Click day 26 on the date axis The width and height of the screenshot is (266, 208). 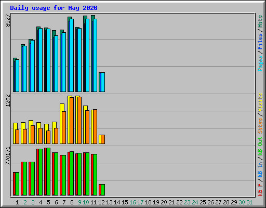point(210,202)
